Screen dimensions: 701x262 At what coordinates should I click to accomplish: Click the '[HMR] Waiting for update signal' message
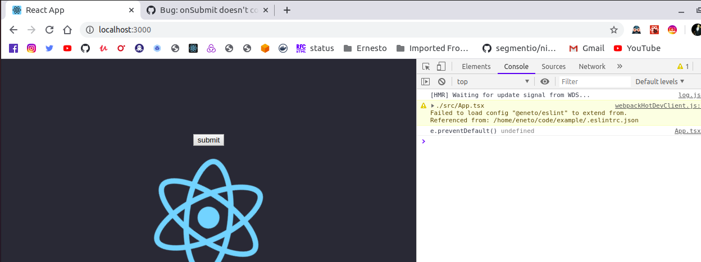509,95
